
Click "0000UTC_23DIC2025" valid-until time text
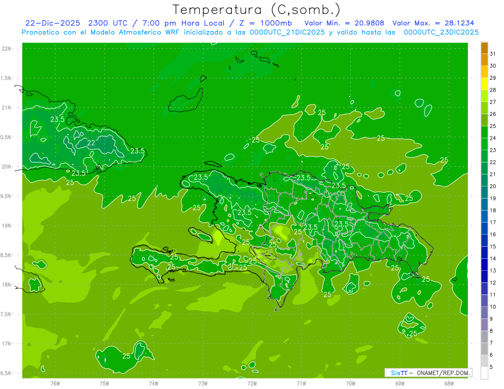coord(441,32)
